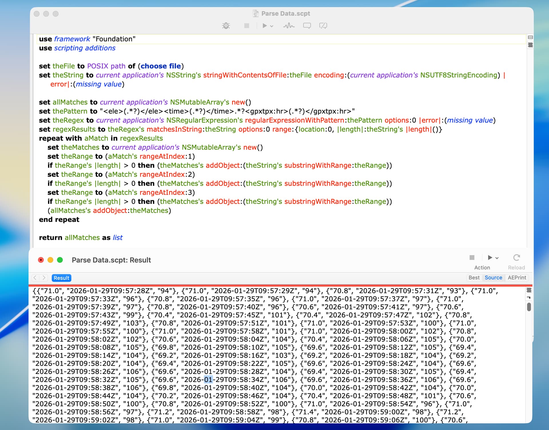Viewport: 549px width, 430px height.
Task: Click the waveform trace icon in the toolbar
Action: (x=289, y=26)
